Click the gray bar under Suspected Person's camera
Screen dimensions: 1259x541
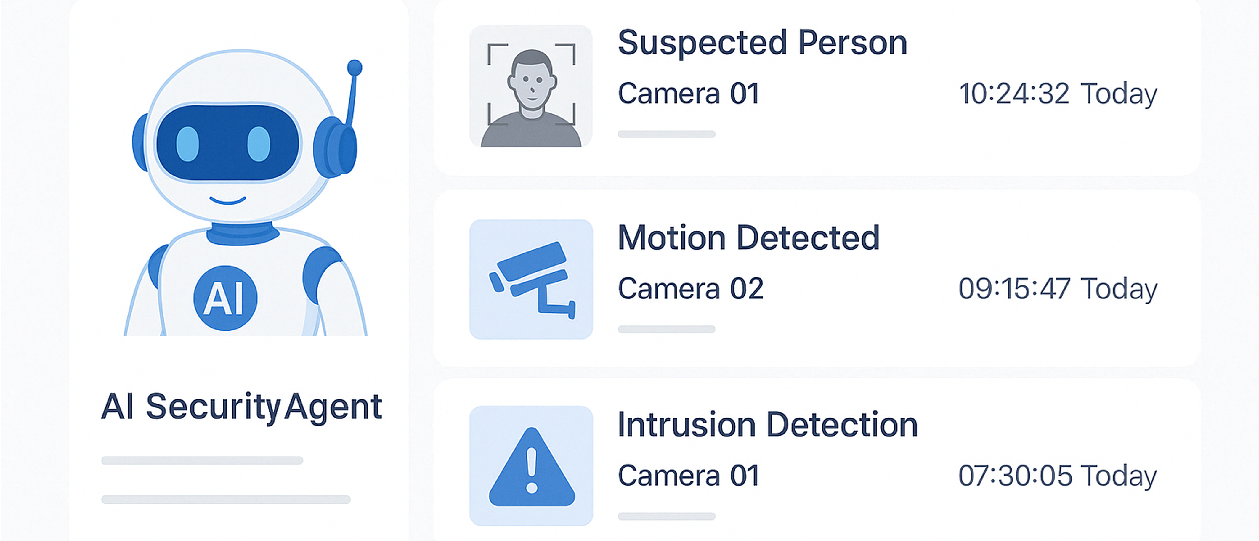click(x=666, y=134)
